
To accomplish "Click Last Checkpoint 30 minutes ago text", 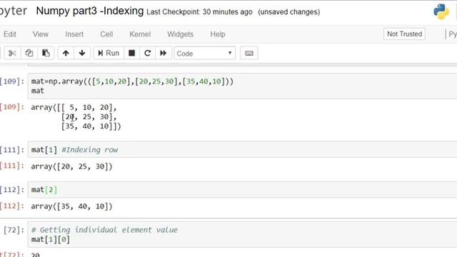I will coord(199,12).
